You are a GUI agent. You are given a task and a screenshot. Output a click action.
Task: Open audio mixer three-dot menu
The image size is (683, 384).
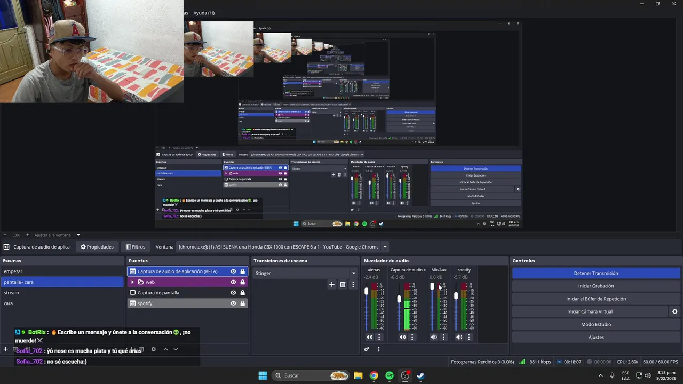[x=379, y=349]
